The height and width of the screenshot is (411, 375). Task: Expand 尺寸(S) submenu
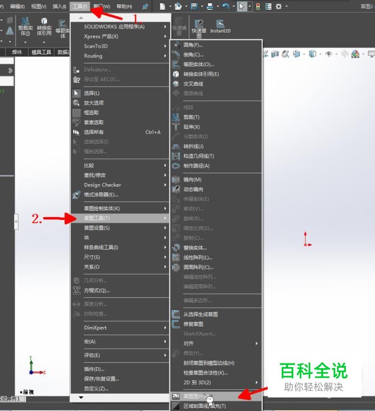click(x=120, y=257)
